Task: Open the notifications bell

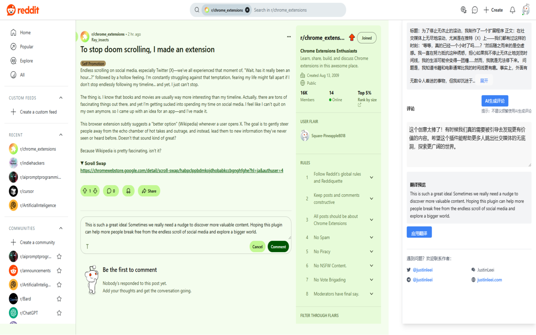Action: point(512,10)
